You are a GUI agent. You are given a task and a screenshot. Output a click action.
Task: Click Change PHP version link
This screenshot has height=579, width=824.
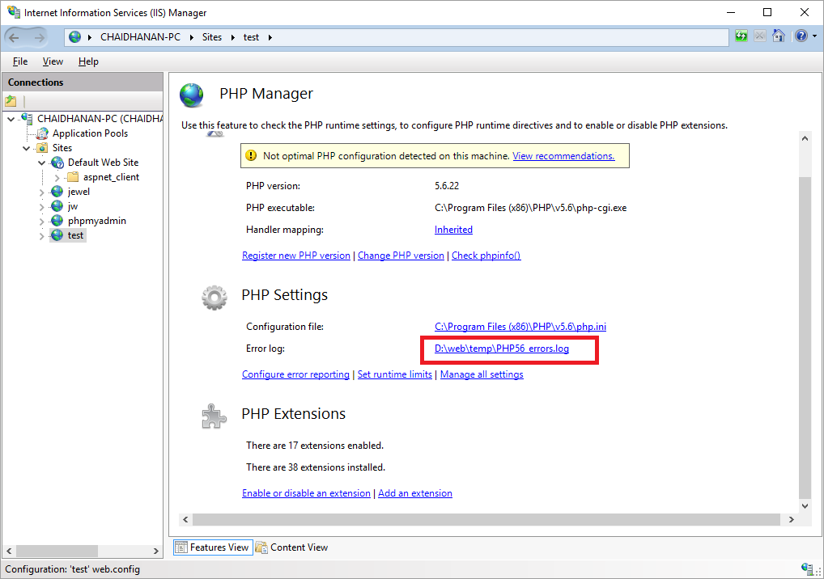(x=401, y=256)
